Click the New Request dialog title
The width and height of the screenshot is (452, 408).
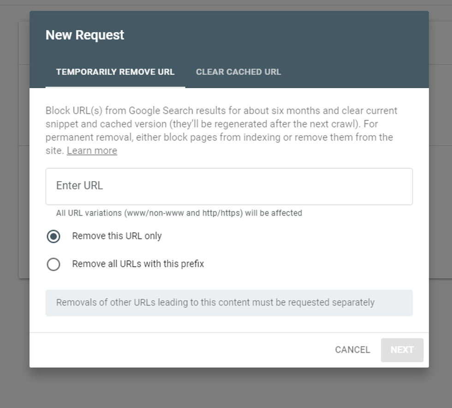click(85, 35)
